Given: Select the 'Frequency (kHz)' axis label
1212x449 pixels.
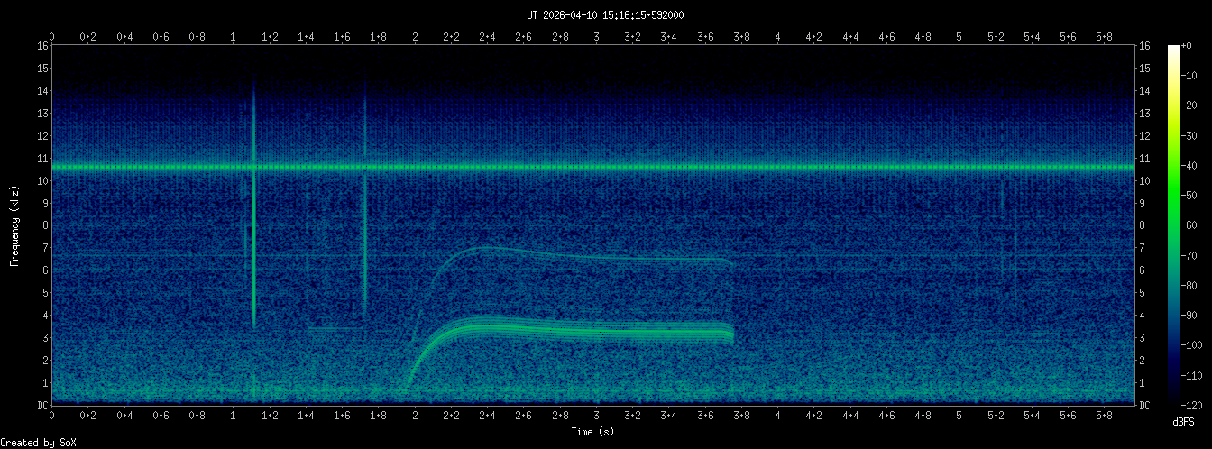Looking at the screenshot, I should click(x=15, y=225).
